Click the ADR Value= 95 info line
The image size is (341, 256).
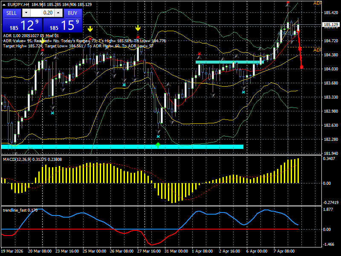tap(84, 41)
